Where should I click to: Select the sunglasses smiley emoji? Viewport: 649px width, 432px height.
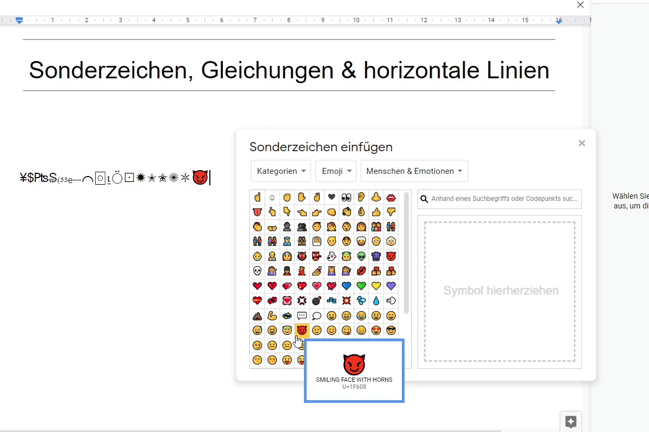tap(390, 330)
